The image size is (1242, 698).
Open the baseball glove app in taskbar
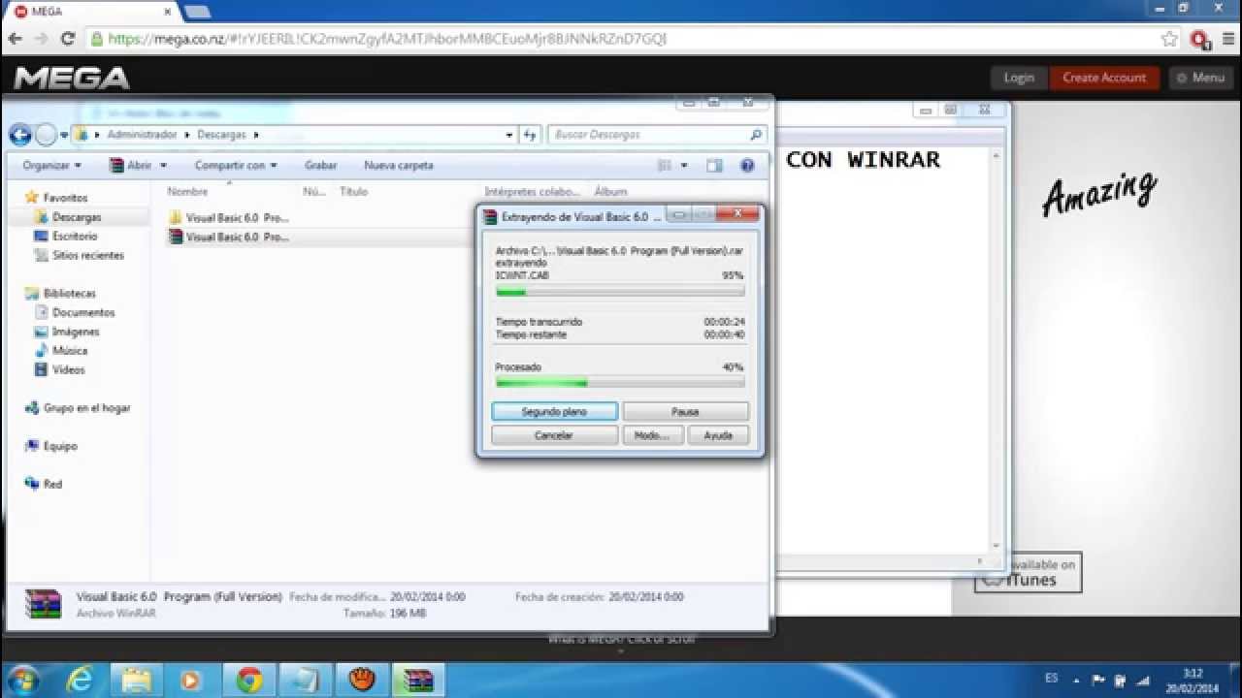(362, 680)
